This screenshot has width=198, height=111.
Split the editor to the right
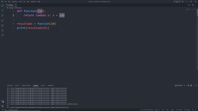[193, 5]
